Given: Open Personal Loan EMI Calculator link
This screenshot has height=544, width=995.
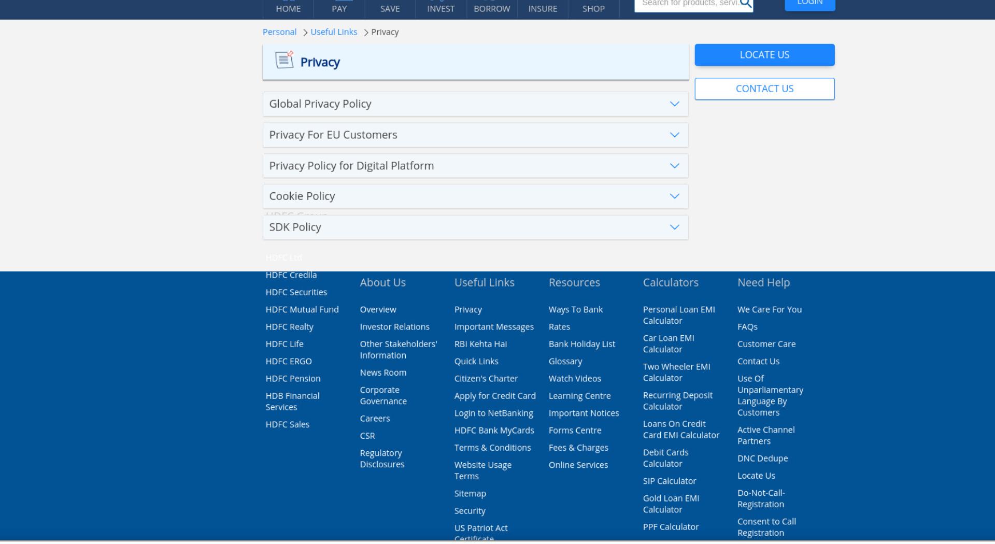Looking at the screenshot, I should coord(679,315).
